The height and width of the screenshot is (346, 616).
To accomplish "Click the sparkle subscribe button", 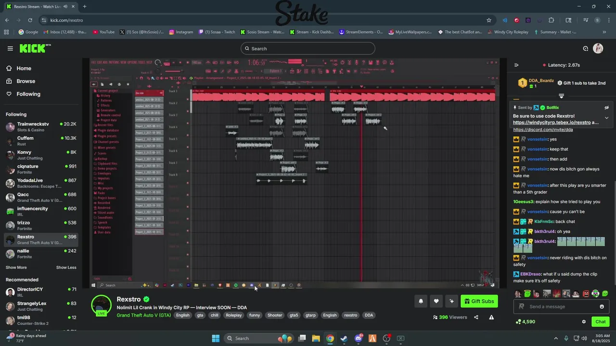I will tap(451, 301).
